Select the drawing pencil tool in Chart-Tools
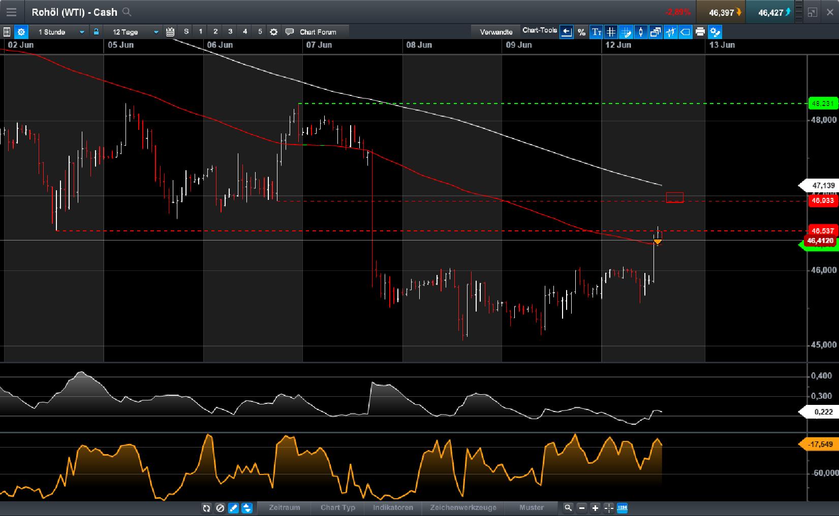Screen dimensions: 839x516 coord(627,31)
